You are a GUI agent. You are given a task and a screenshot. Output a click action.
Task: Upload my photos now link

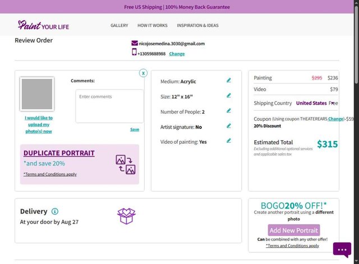tap(39, 125)
